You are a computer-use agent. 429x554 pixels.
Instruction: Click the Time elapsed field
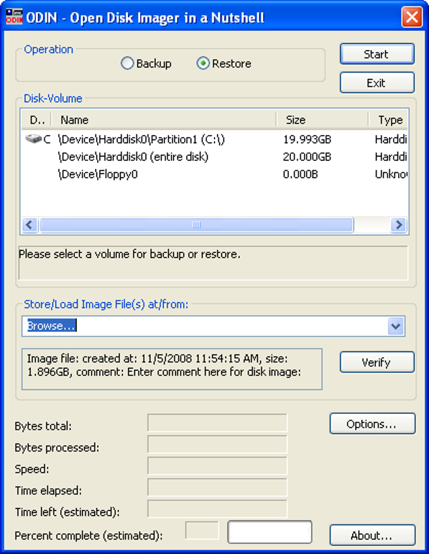217,488
